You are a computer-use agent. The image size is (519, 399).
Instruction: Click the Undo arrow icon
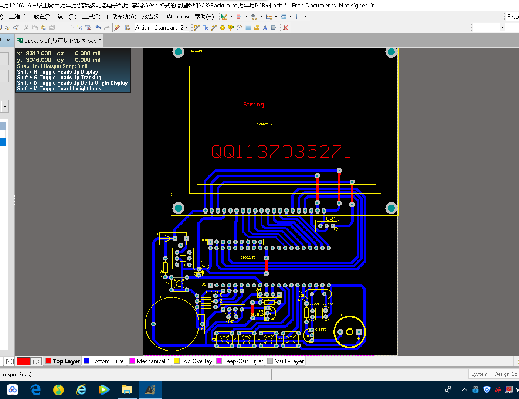pyautogui.click(x=98, y=28)
